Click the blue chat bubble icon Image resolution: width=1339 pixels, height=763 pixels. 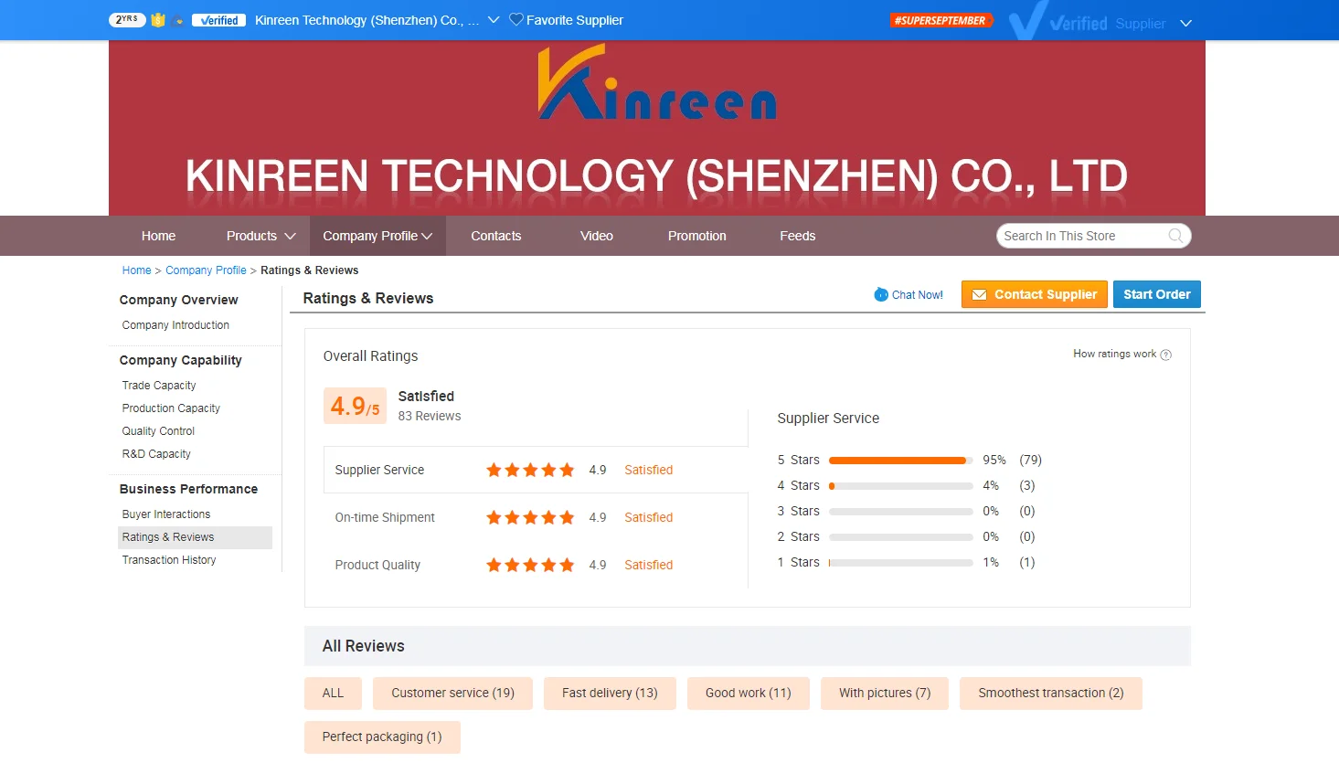(881, 294)
